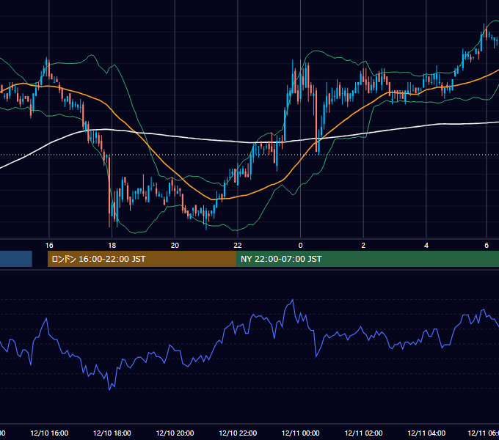Click the 12/11 04:00 time label

click(426, 433)
